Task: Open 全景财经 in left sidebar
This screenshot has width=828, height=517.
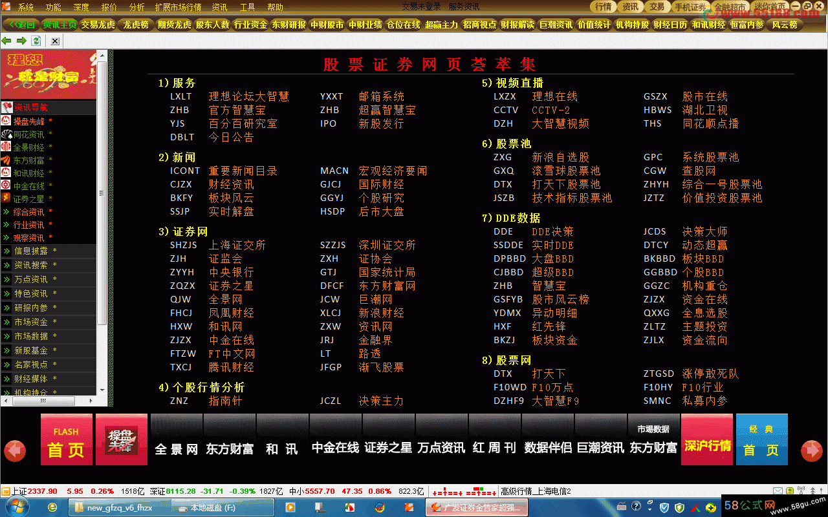Action: point(29,147)
